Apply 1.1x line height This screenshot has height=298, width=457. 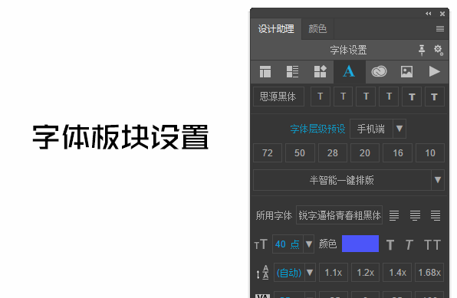[x=334, y=273]
